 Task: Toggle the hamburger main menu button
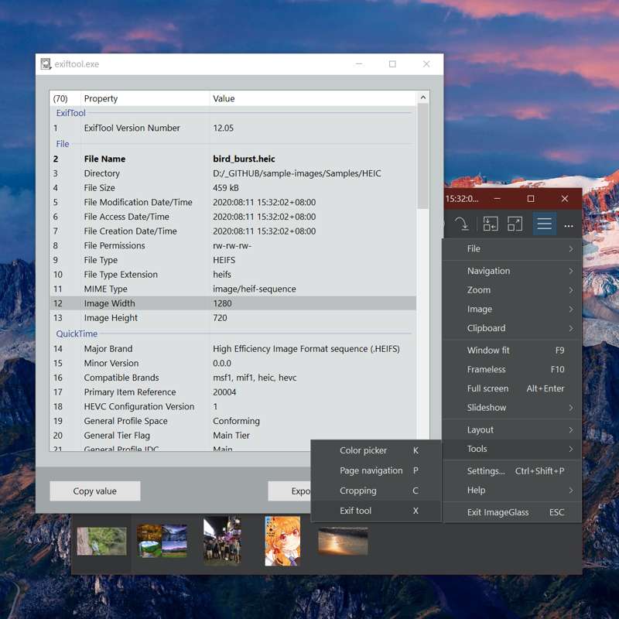[544, 224]
